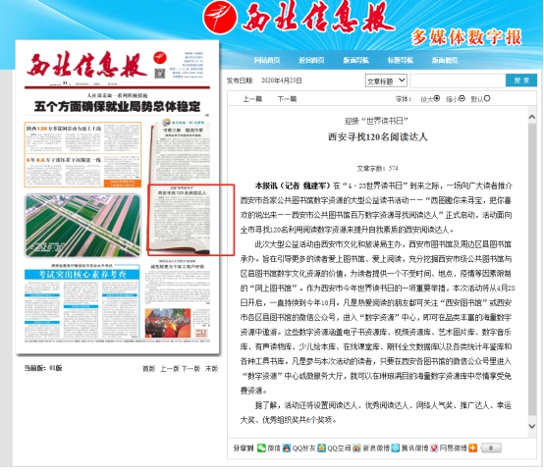Select highlighted 西安寻找120名阅读达人 region on thumbnail
544x473 pixels.
tap(191, 220)
